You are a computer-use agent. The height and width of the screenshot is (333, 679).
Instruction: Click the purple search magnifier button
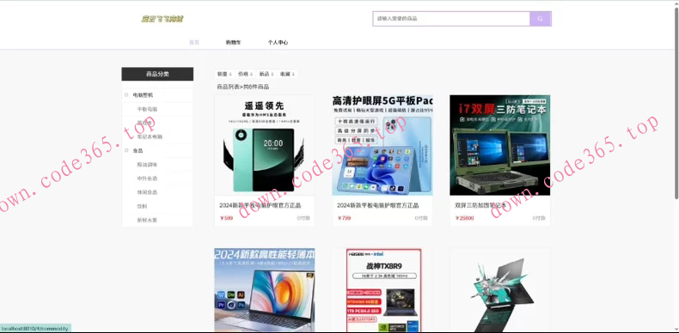(x=540, y=19)
